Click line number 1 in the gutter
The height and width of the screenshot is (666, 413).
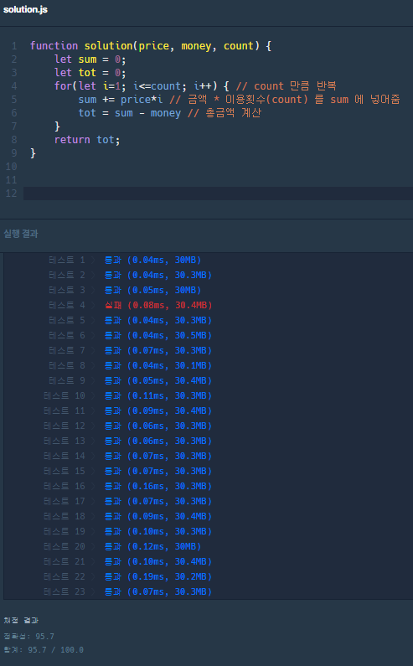click(14, 46)
